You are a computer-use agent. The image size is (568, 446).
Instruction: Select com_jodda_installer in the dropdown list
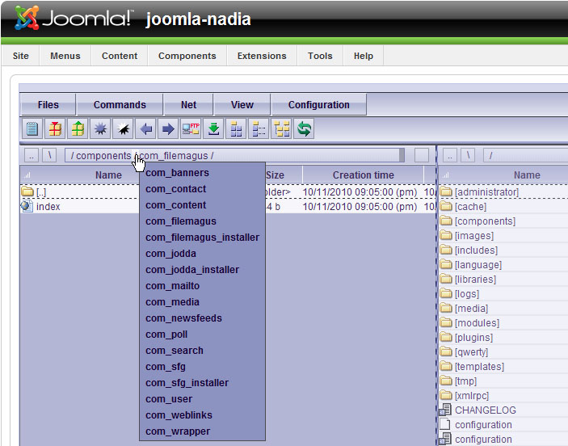[202, 270]
